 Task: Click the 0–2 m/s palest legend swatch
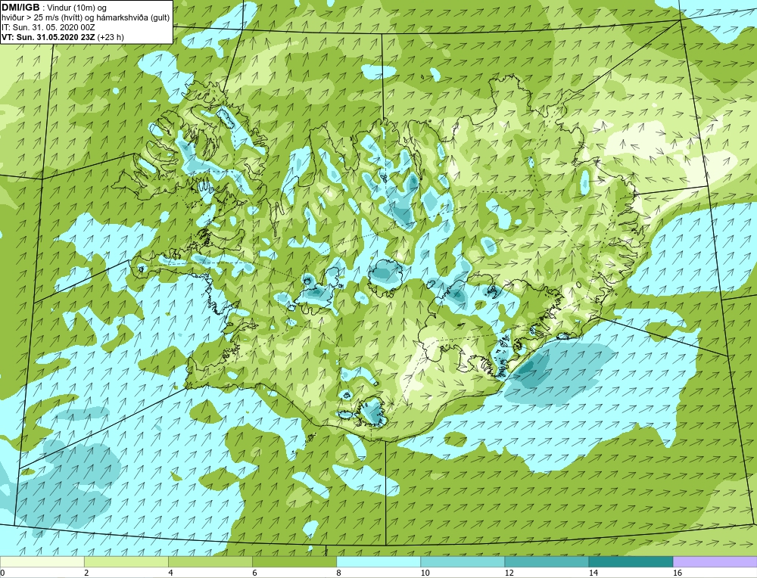pyautogui.click(x=42, y=561)
